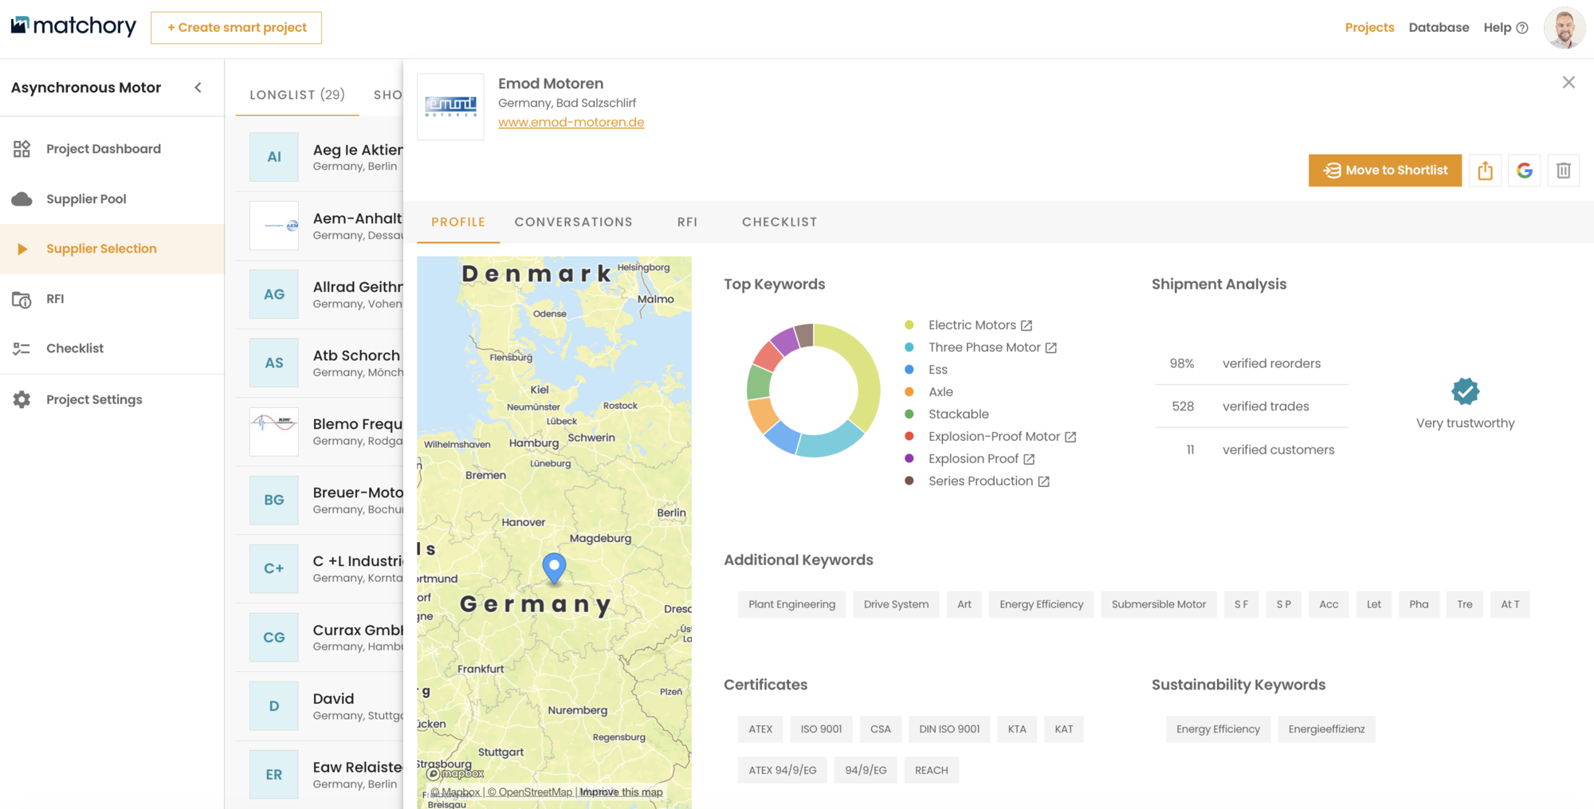Open Atb Schorch supplier AS avatar

[x=274, y=363]
